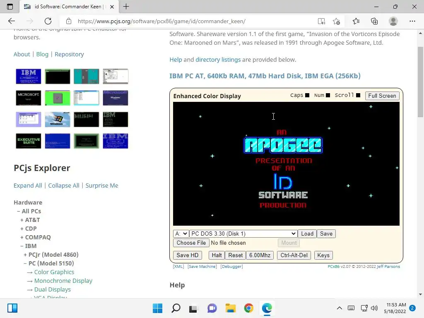Click the Halt button
The width and height of the screenshot is (424, 318).
click(x=217, y=255)
